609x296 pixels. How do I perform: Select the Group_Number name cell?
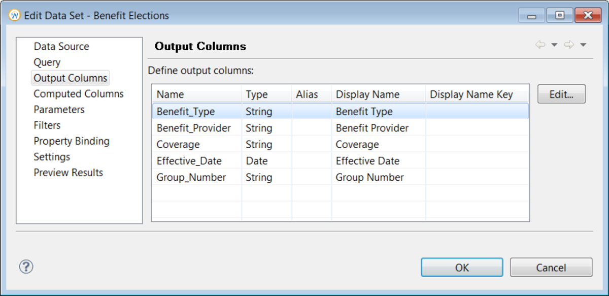[x=197, y=177]
